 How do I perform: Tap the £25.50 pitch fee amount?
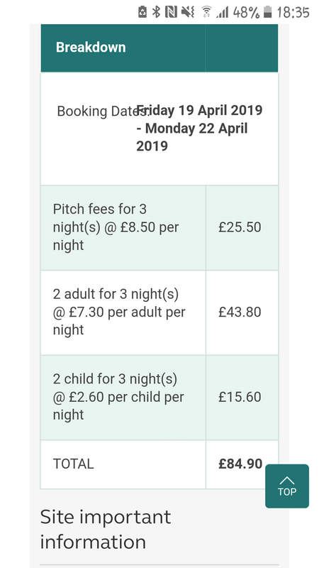click(x=240, y=227)
